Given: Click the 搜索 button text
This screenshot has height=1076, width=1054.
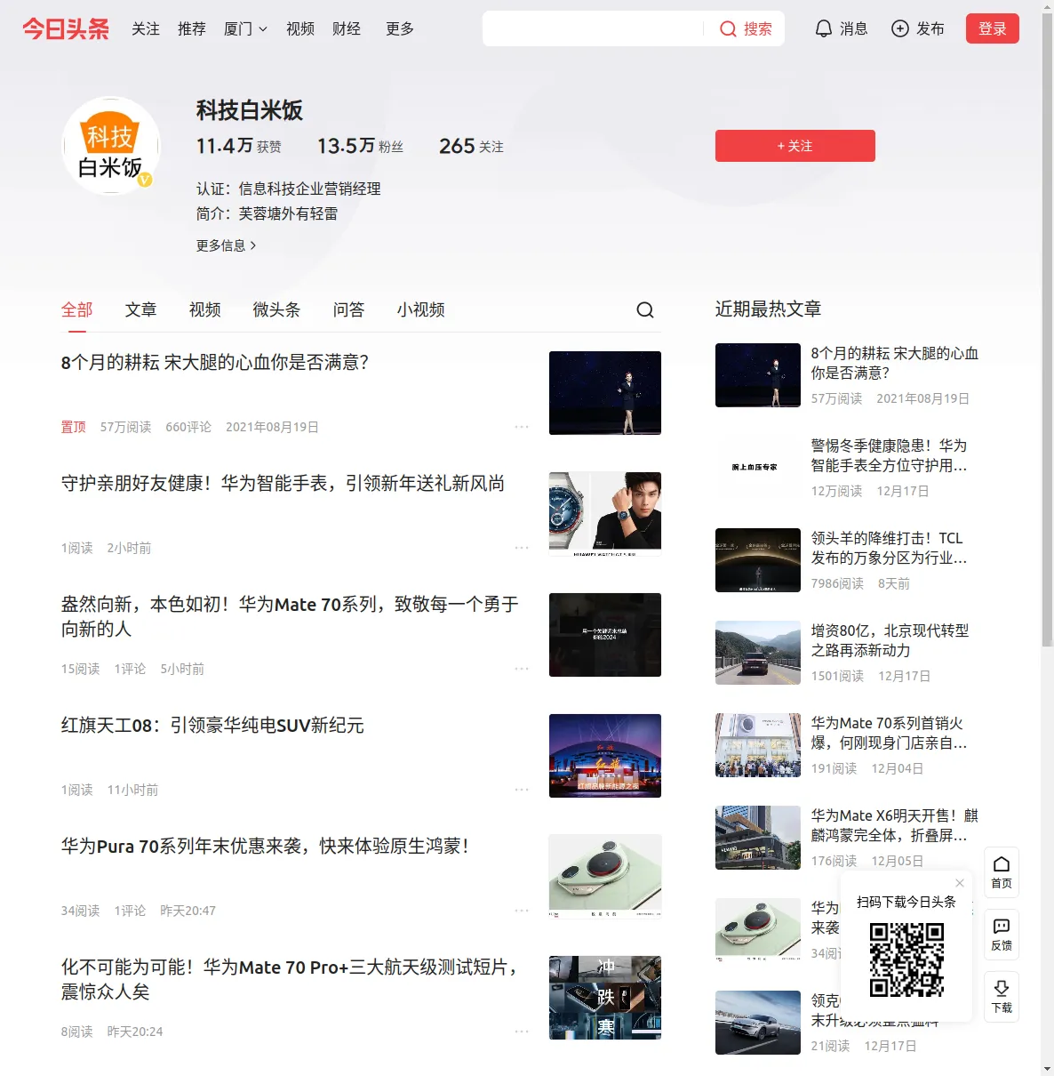Looking at the screenshot, I should (758, 28).
